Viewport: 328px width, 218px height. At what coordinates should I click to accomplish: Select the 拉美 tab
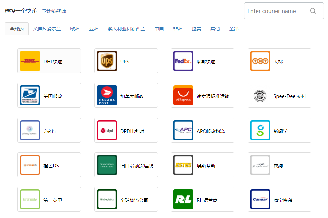(196, 29)
